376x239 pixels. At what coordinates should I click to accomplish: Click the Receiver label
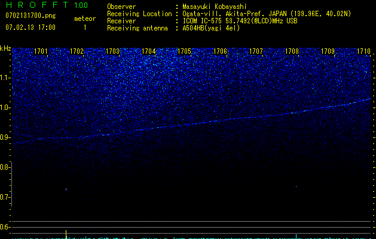coord(121,21)
